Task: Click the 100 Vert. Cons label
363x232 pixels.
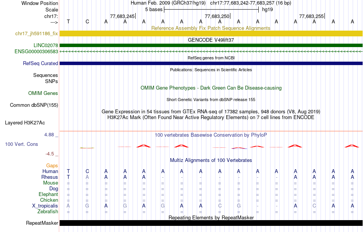Action: tap(21, 144)
